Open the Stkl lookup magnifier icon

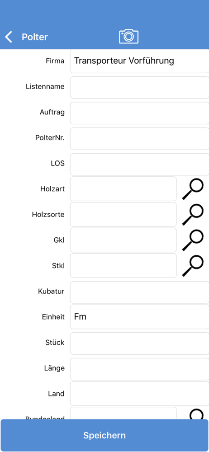(x=193, y=266)
